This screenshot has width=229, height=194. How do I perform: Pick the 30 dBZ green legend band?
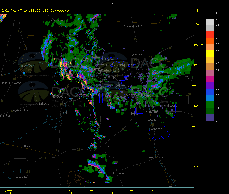click(210, 105)
